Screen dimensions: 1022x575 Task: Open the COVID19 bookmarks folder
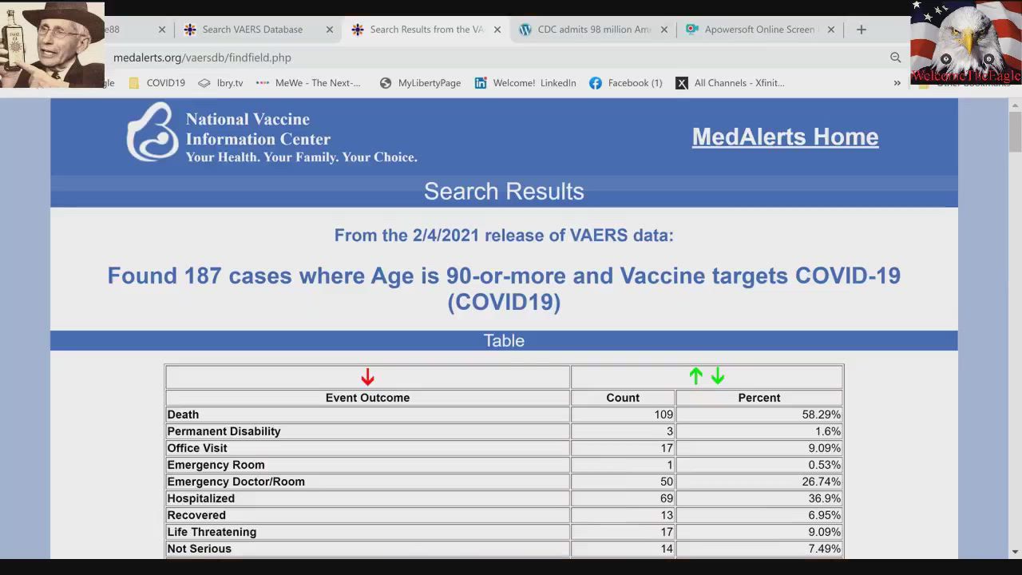click(x=156, y=83)
